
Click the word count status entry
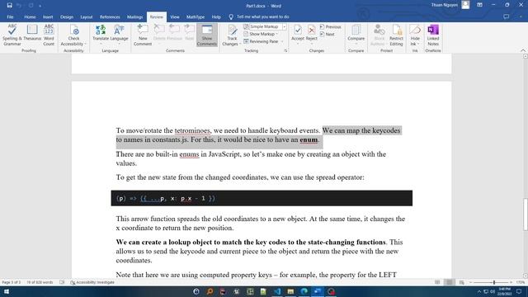pos(40,282)
